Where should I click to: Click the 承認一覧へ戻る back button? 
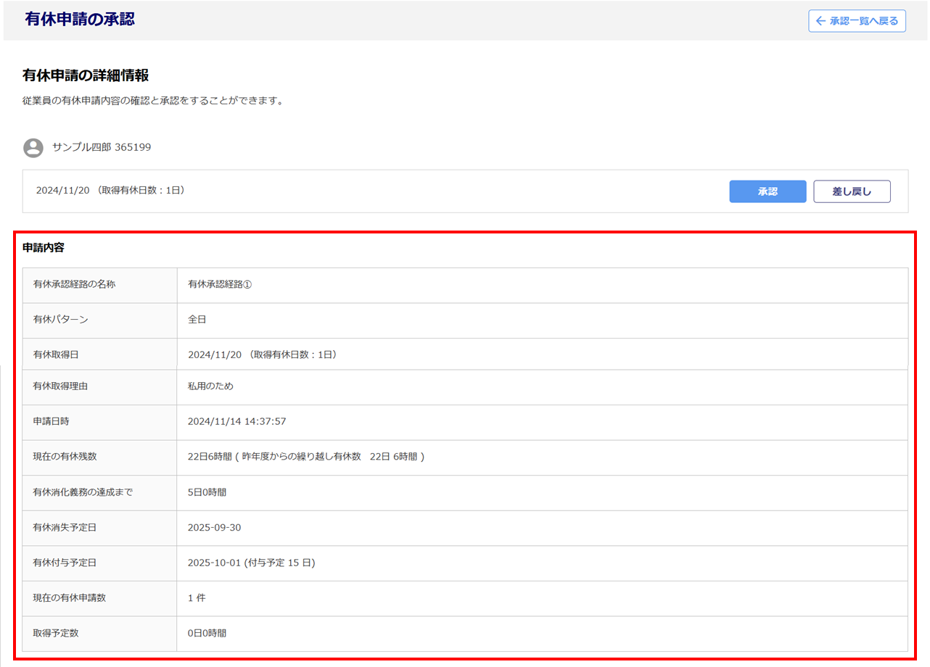point(857,21)
